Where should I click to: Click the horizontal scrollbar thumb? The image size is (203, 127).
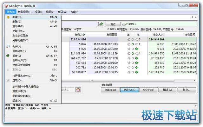[x=118, y=81]
